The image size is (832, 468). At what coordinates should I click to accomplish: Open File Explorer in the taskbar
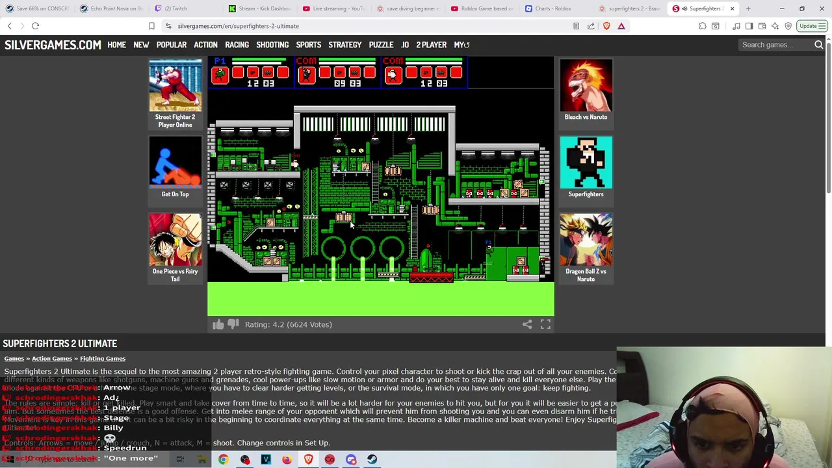[x=202, y=460]
